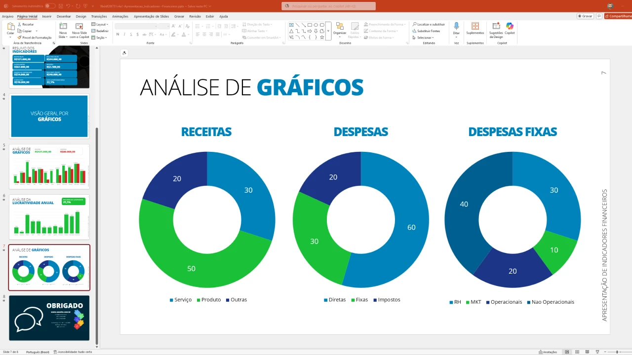Open the Selecionar dropdown in Editando
This screenshot has width=632, height=355.
[425, 37]
